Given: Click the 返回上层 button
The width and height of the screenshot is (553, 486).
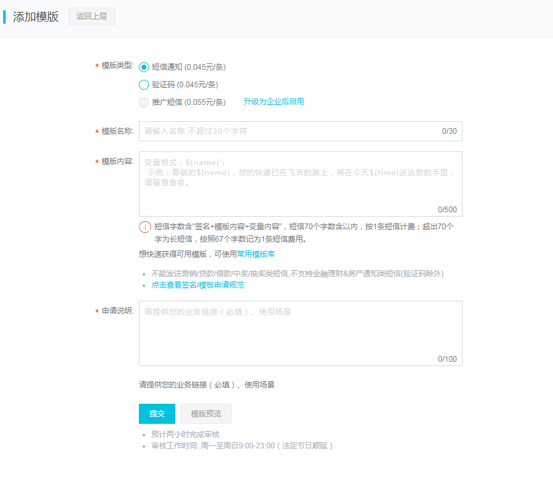Looking at the screenshot, I should (x=92, y=16).
